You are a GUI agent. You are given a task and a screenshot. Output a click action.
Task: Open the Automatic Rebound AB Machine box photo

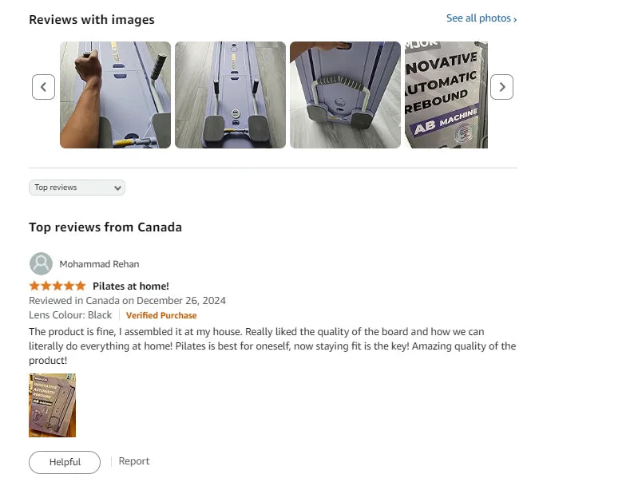(446, 95)
